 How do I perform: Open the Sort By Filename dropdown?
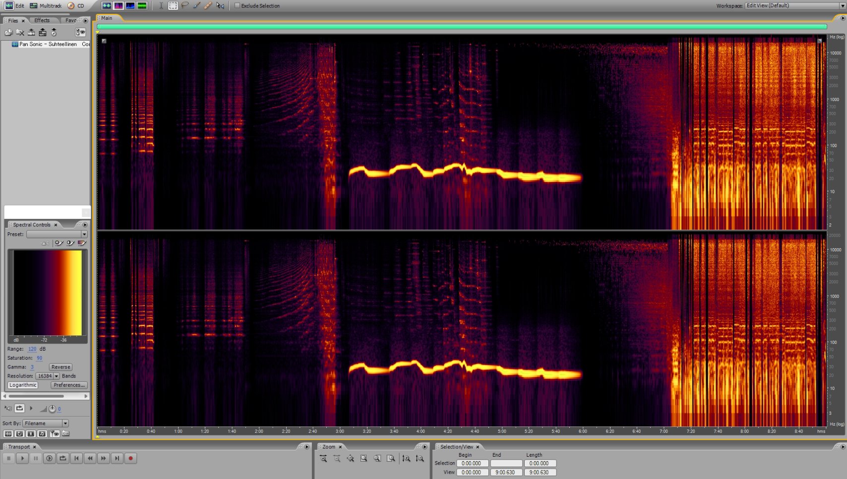point(46,423)
